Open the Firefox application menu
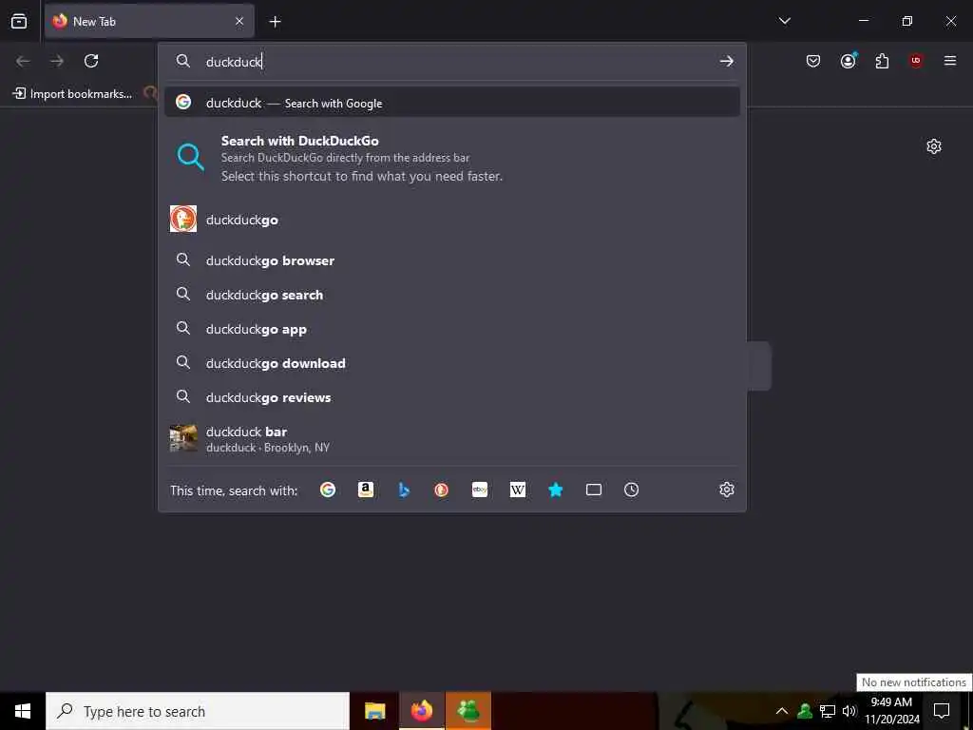Image resolution: width=973 pixels, height=730 pixels. [950, 61]
